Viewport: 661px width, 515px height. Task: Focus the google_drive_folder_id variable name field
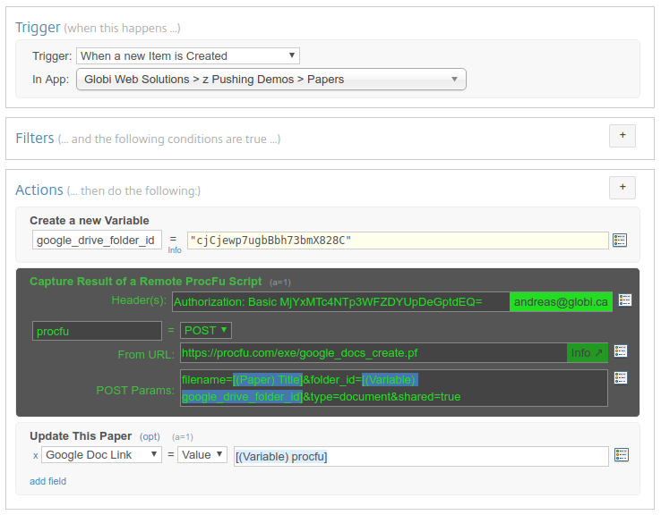[x=97, y=240]
